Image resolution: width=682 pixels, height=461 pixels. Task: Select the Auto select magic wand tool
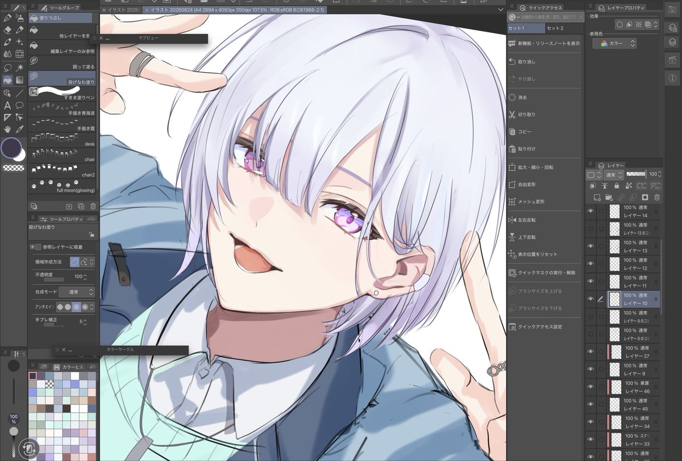click(x=19, y=67)
